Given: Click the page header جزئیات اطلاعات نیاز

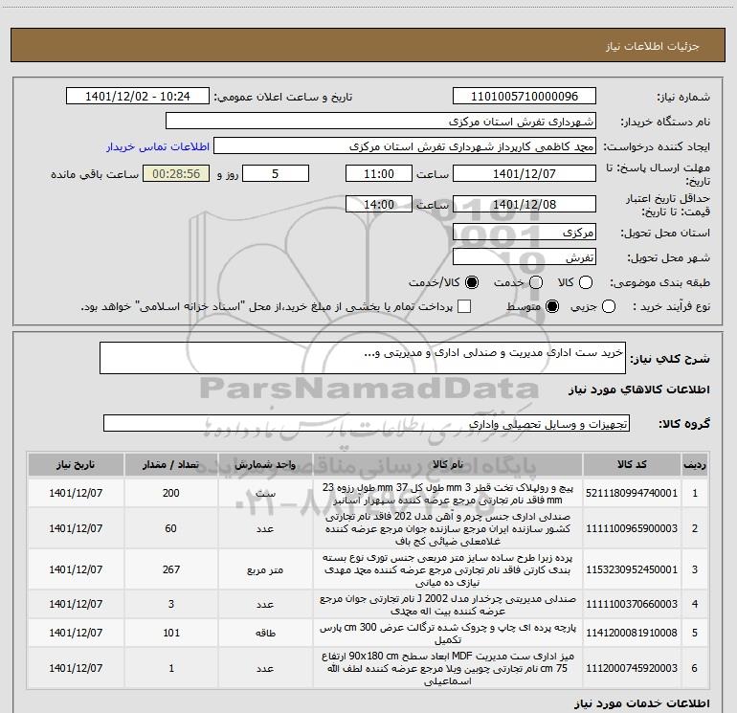Looking at the screenshot, I should click(x=653, y=46).
